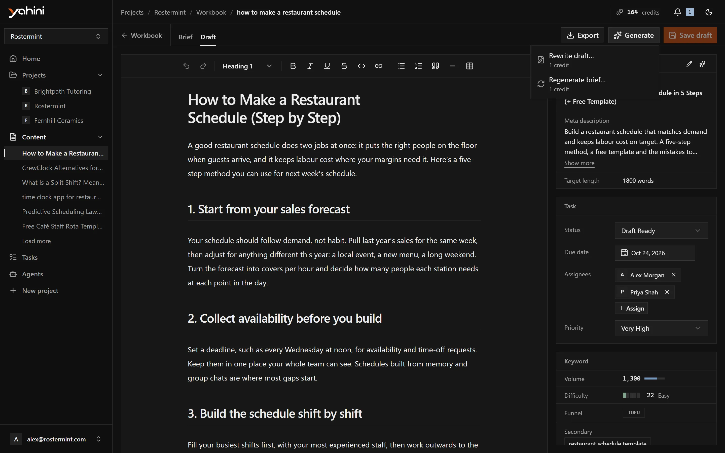Collapse the Content section
Image resolution: width=725 pixels, height=453 pixels.
click(x=100, y=137)
